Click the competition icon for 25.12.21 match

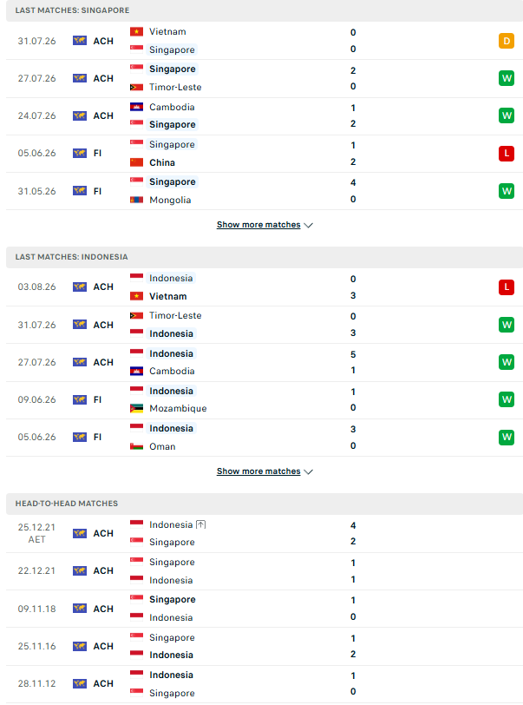coord(80,533)
